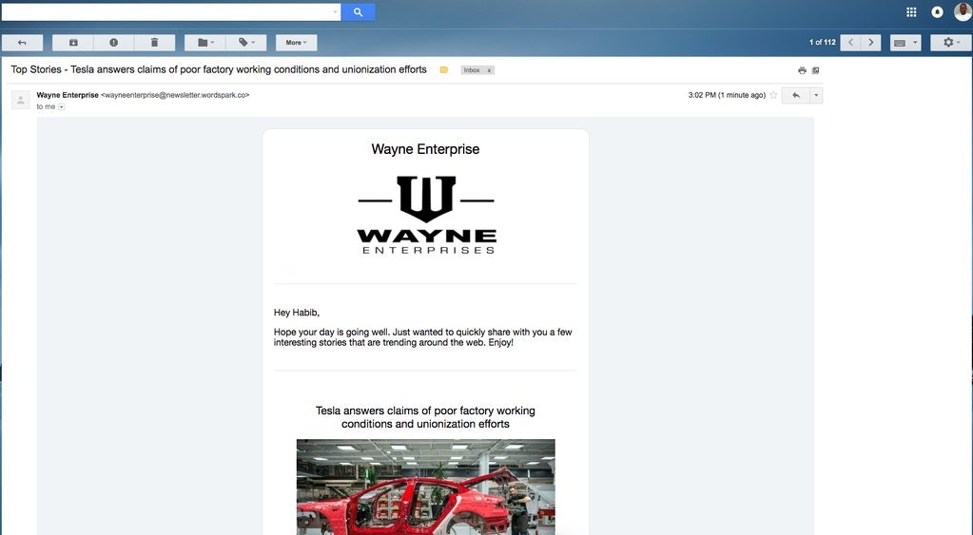Remove the Inbox label with x
This screenshot has height=535, width=973.
pyautogui.click(x=489, y=70)
